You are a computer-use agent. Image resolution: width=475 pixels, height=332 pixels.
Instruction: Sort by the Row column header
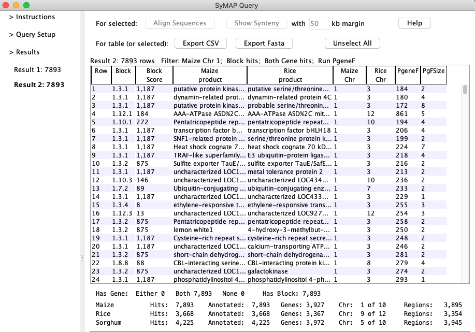pos(101,75)
